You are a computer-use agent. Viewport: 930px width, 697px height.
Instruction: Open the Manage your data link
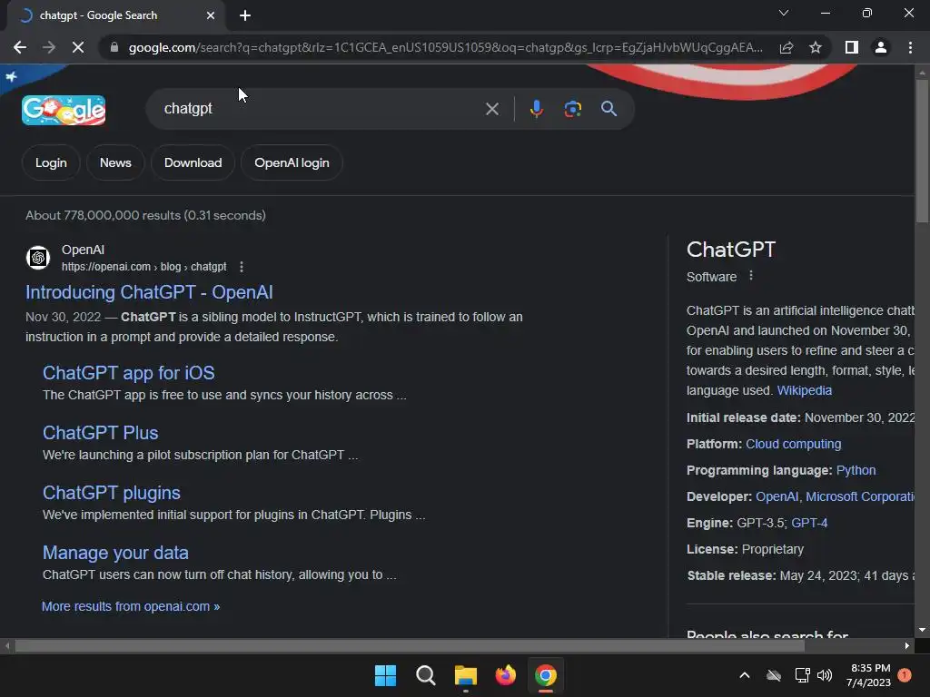click(115, 553)
